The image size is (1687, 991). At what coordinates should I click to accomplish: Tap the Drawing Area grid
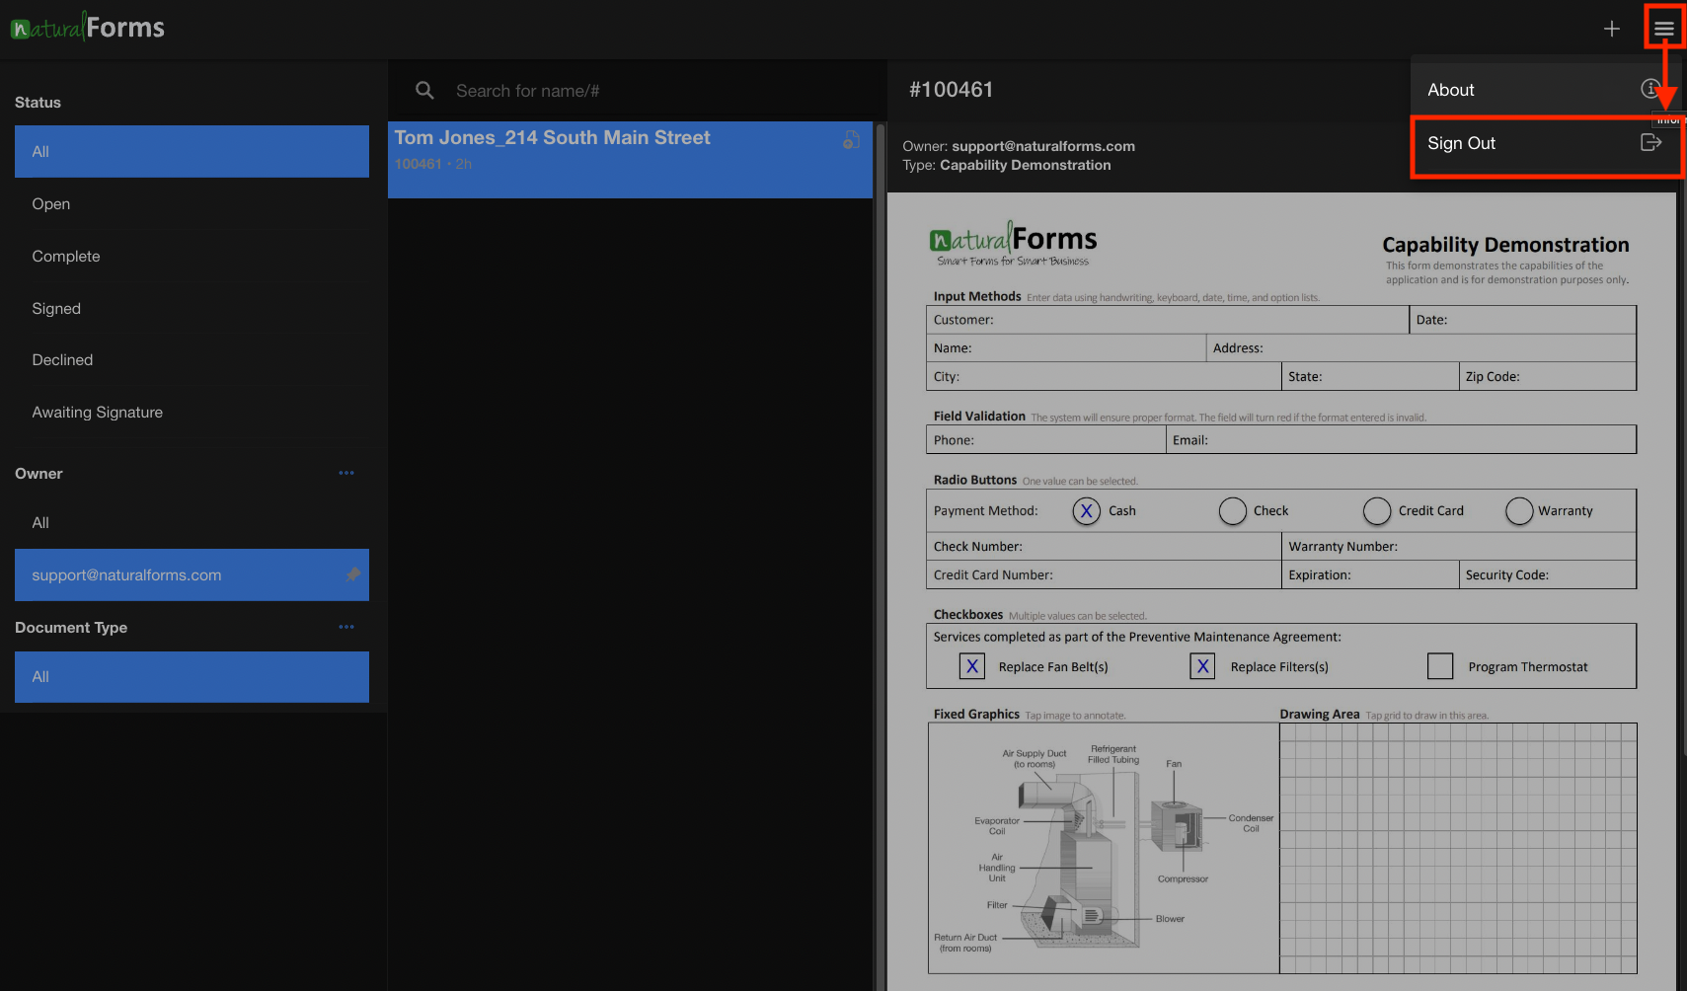point(1458,848)
